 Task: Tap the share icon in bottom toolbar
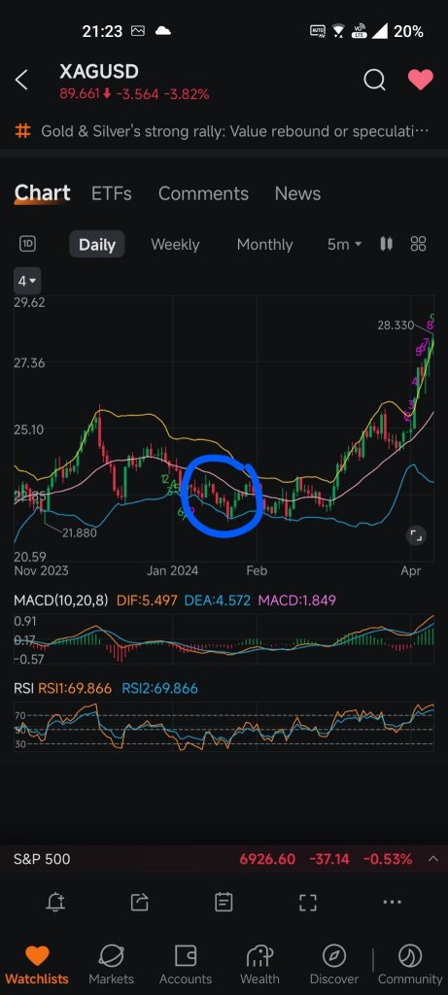click(140, 901)
